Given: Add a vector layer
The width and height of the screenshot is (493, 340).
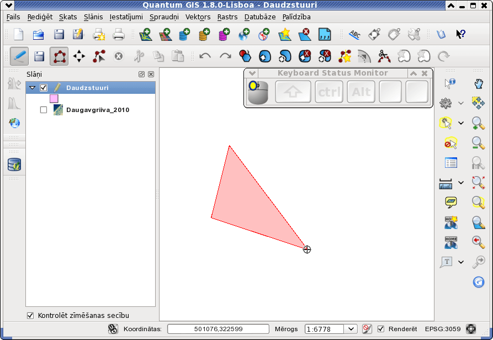Looking at the screenshot, I should pos(146,34).
